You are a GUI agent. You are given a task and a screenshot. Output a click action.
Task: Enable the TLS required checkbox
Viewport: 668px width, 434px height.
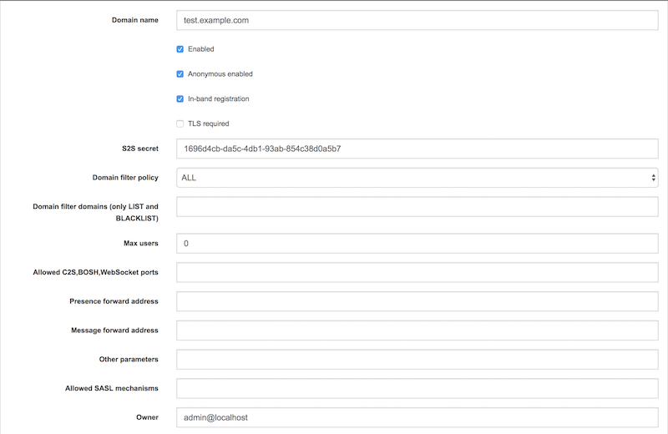click(x=180, y=124)
